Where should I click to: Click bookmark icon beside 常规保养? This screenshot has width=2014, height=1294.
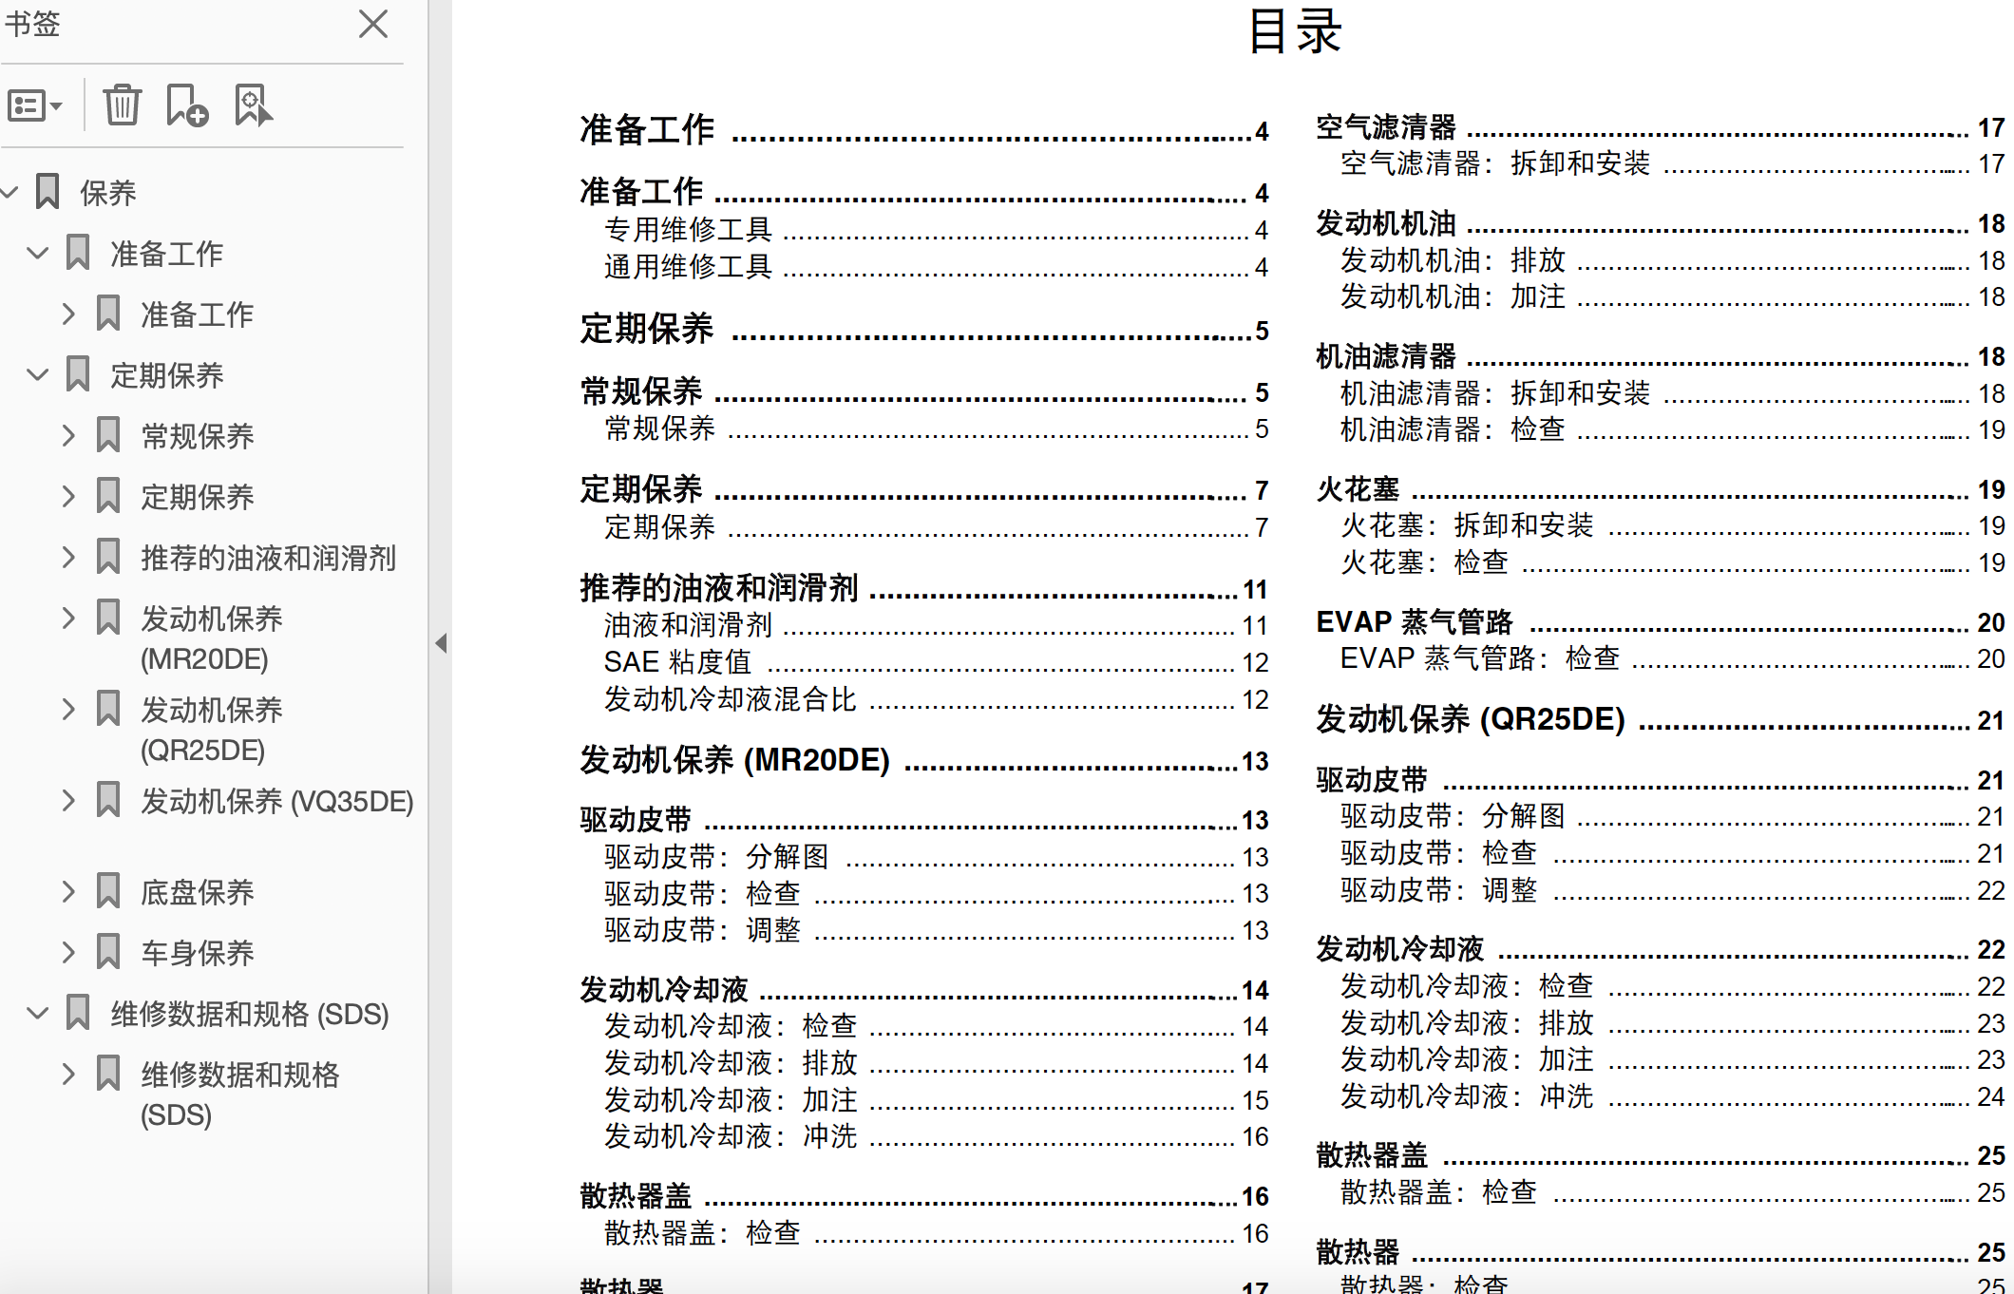coord(108,435)
